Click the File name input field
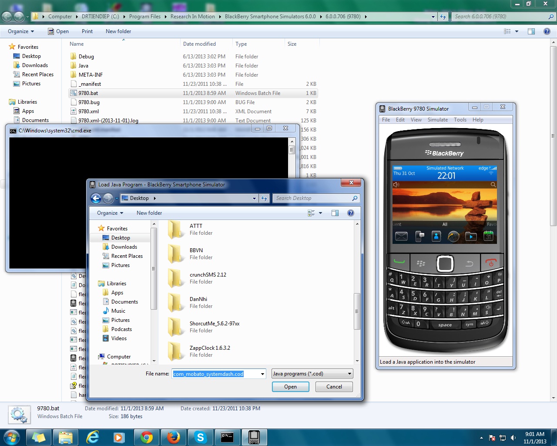 (215, 374)
